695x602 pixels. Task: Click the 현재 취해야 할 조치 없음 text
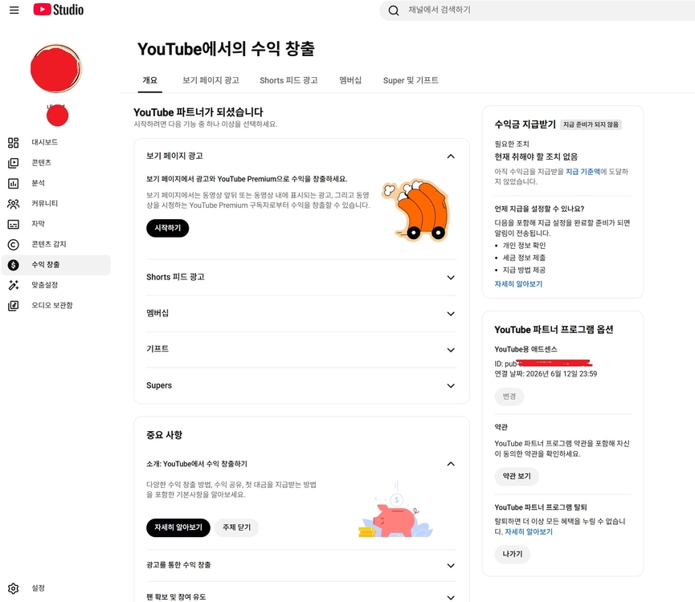[536, 157]
